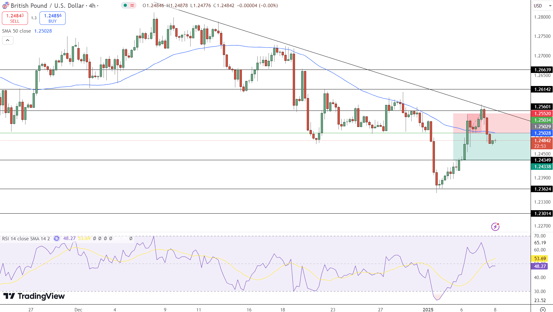Click the 1.24349 horizontal line price label
The height and width of the screenshot is (312, 553).
pos(542,160)
